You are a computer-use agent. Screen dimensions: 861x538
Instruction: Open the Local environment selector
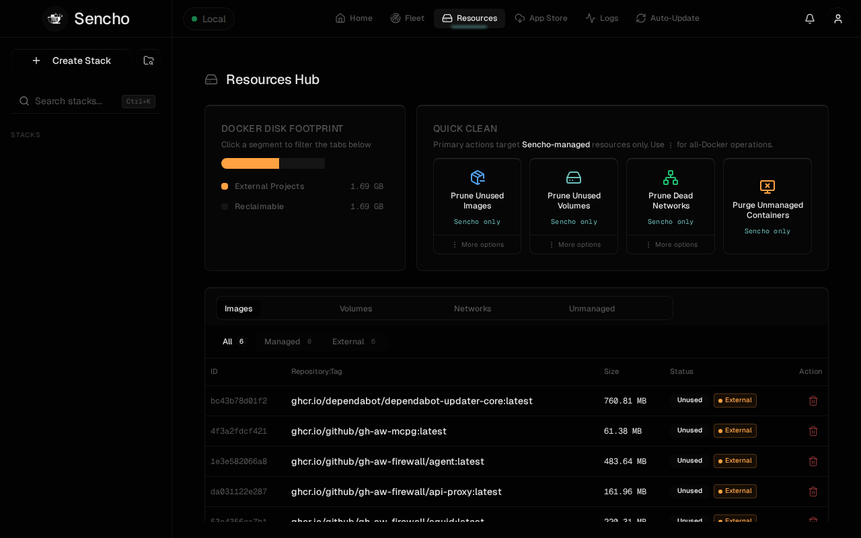click(x=209, y=19)
